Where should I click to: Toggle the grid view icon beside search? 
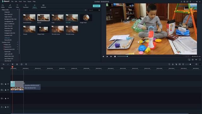click(x=86, y=10)
